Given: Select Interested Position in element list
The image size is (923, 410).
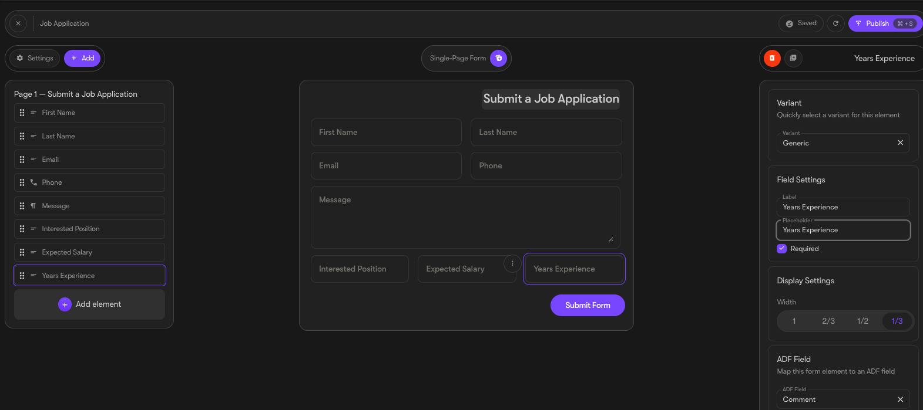Looking at the screenshot, I should tap(89, 229).
